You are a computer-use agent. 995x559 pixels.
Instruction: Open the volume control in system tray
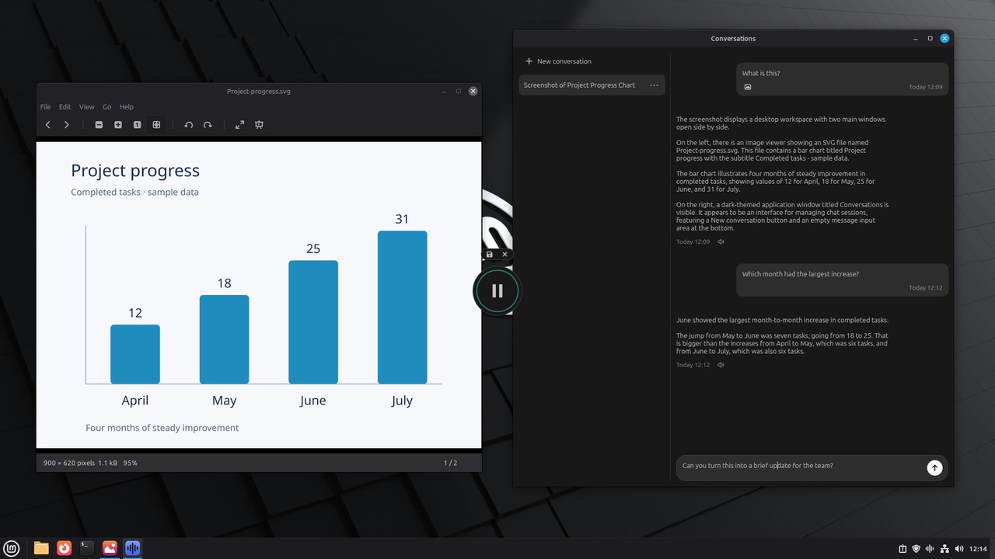958,549
